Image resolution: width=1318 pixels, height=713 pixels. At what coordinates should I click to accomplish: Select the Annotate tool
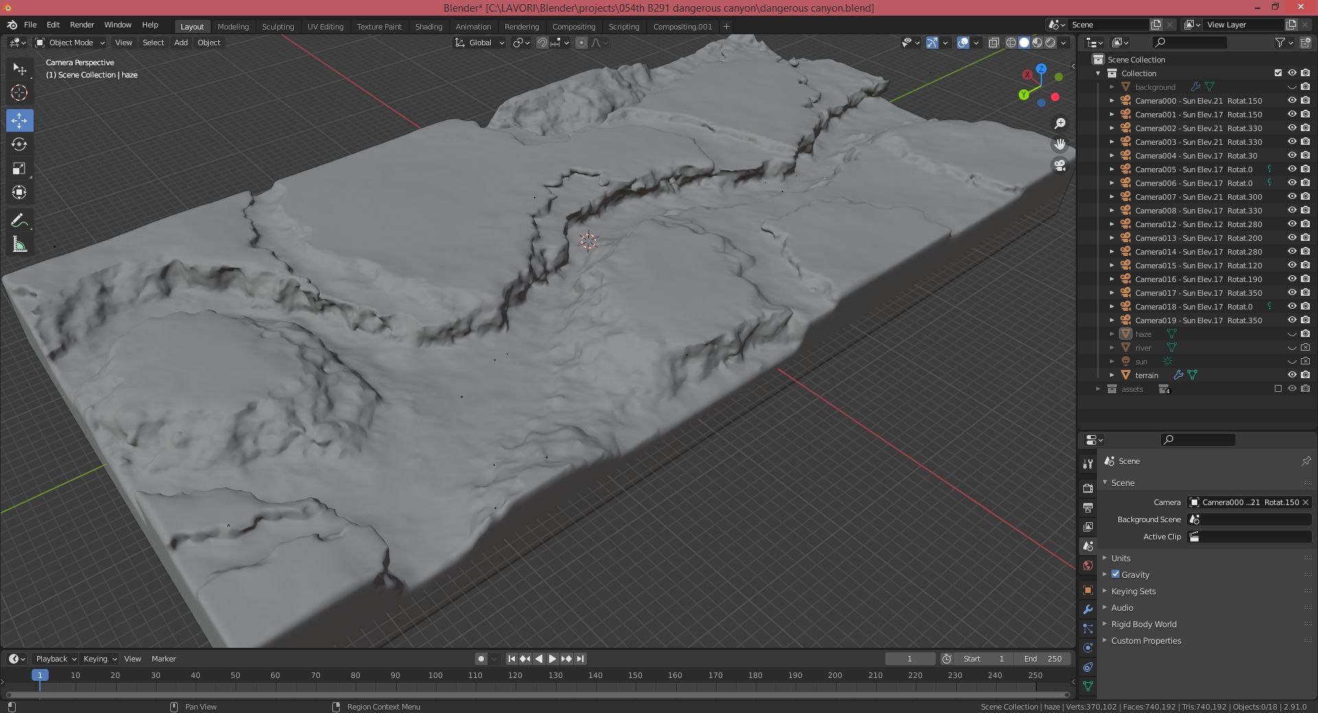pyautogui.click(x=19, y=220)
